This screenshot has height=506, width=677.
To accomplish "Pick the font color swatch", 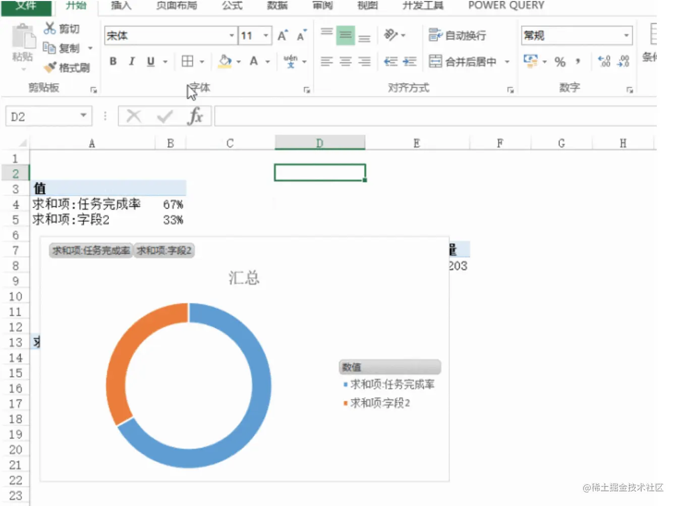I will tap(254, 61).
